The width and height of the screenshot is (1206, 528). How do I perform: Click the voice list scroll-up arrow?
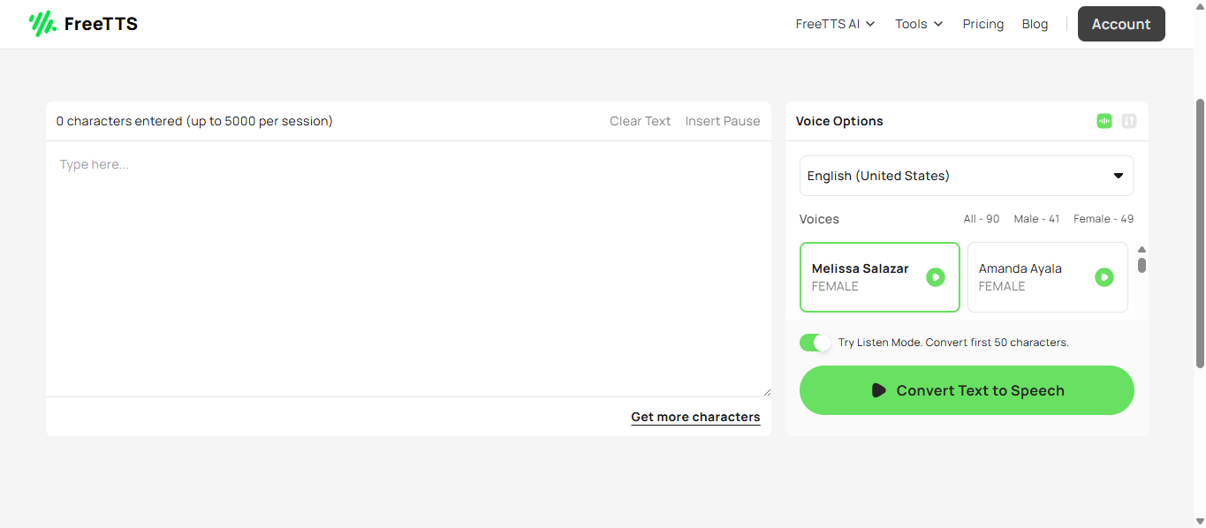pos(1142,250)
